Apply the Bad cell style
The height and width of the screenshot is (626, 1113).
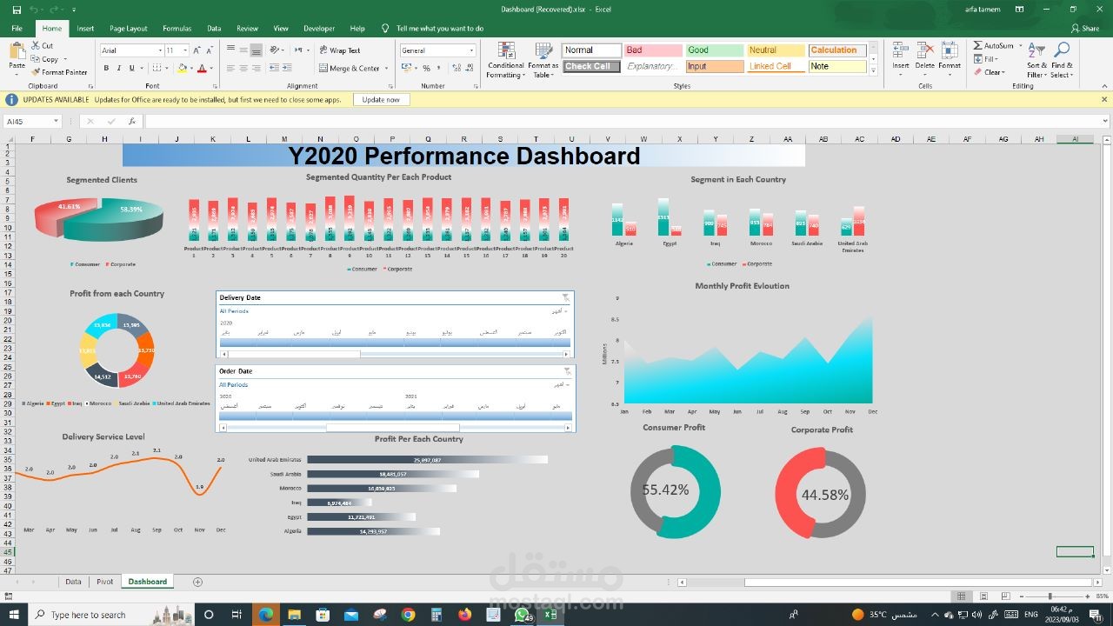point(653,50)
